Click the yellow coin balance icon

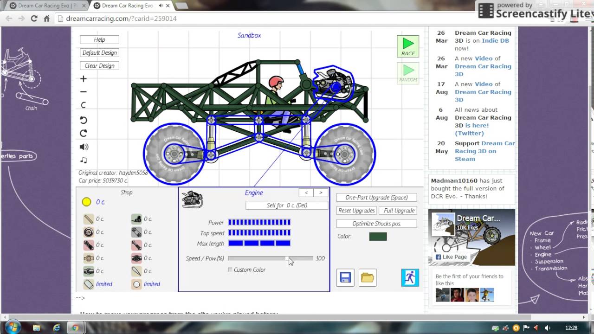tap(86, 202)
